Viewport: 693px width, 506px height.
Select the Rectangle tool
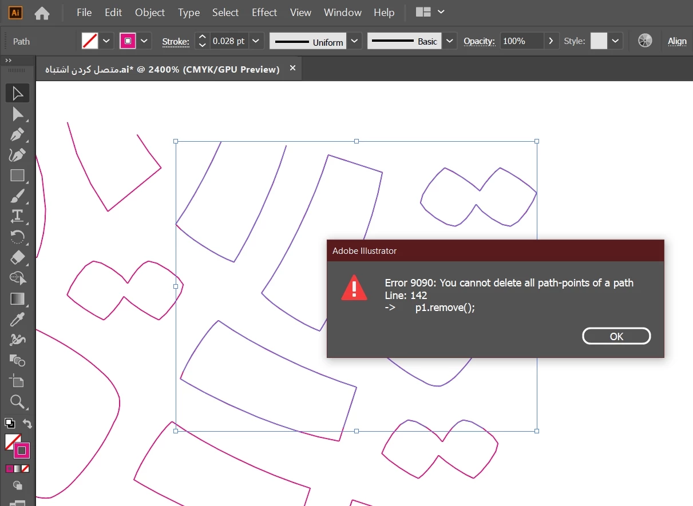coord(17,176)
